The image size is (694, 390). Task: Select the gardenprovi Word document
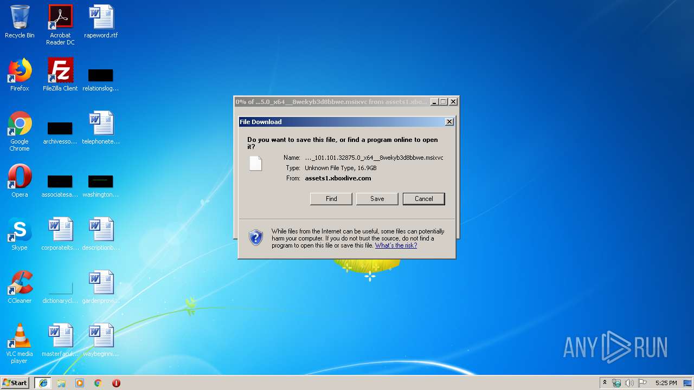(x=101, y=287)
